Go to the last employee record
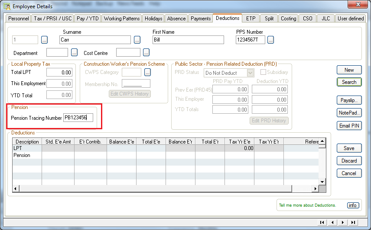Screen dimensions: 371x230 353,222
